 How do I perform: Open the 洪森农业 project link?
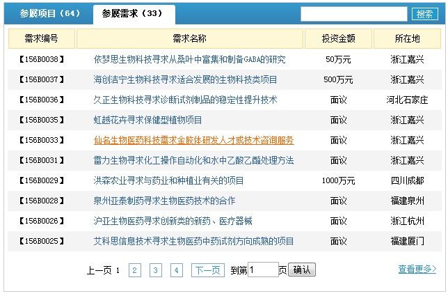click(x=168, y=180)
